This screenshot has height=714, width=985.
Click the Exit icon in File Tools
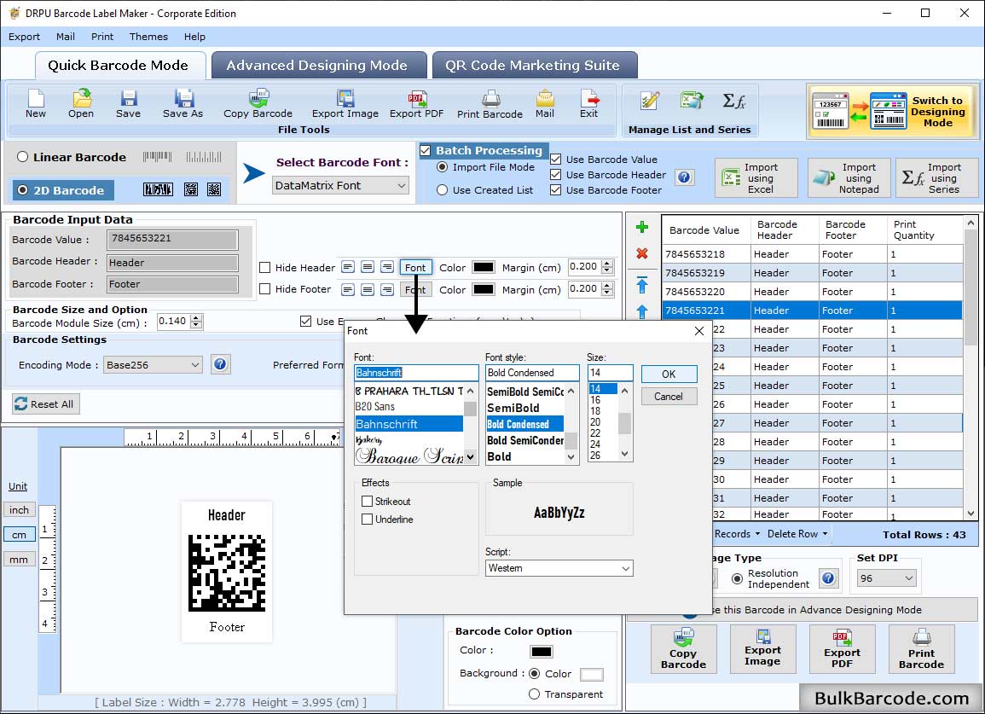pyautogui.click(x=588, y=104)
